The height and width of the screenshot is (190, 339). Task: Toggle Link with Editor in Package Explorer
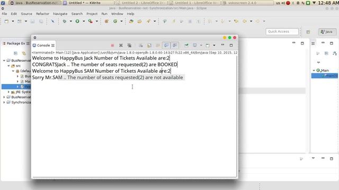(x=24, y=53)
